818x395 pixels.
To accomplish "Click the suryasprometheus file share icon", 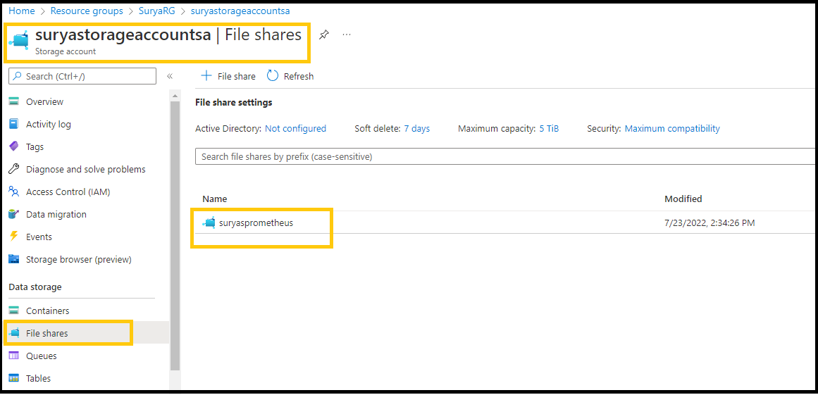I will click(209, 223).
